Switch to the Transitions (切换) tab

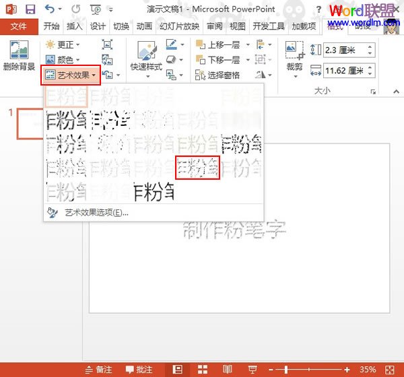click(x=121, y=26)
